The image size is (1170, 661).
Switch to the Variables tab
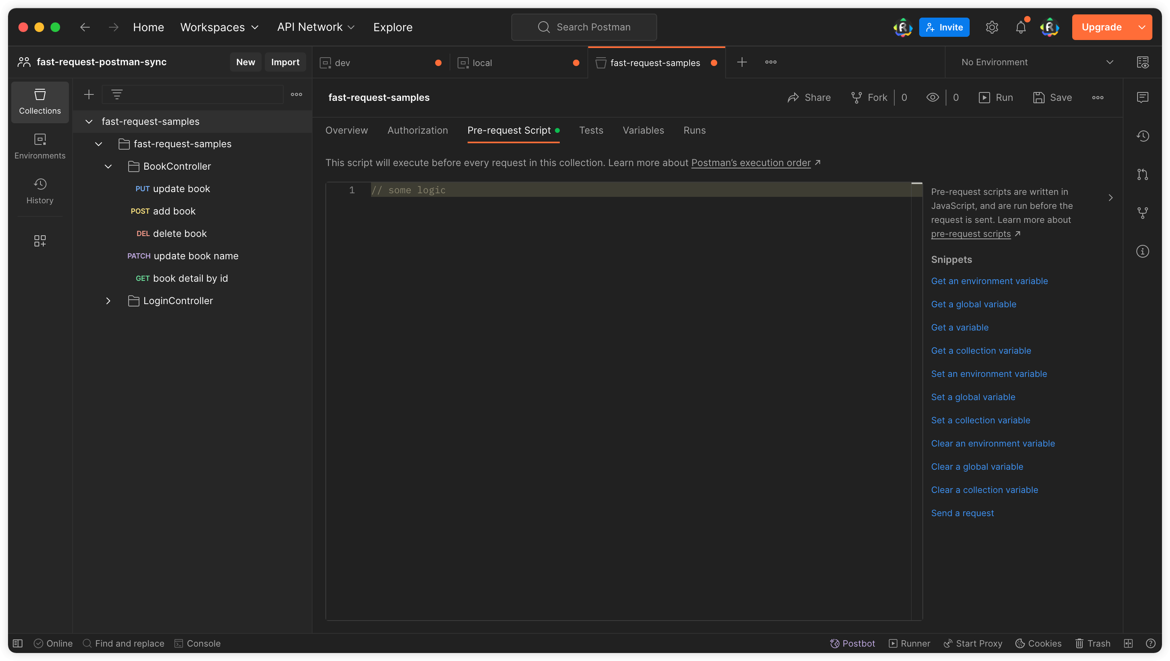tap(643, 130)
